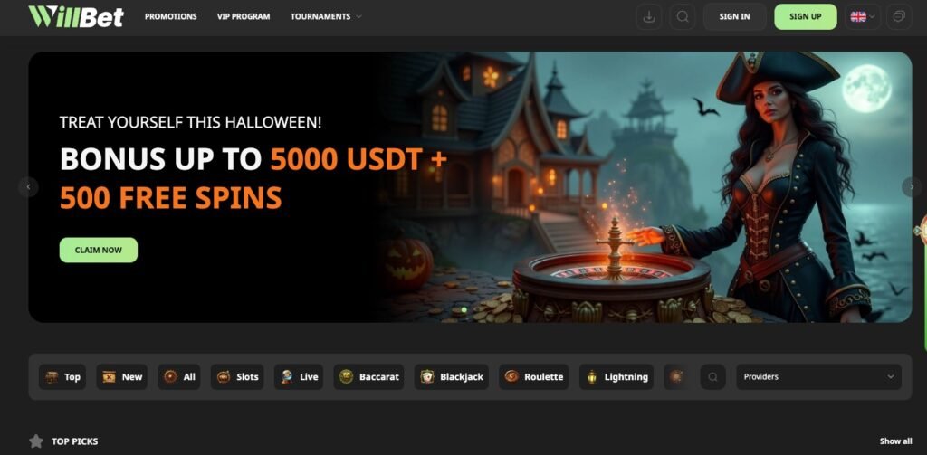Go to next banner slide arrow

(x=911, y=187)
